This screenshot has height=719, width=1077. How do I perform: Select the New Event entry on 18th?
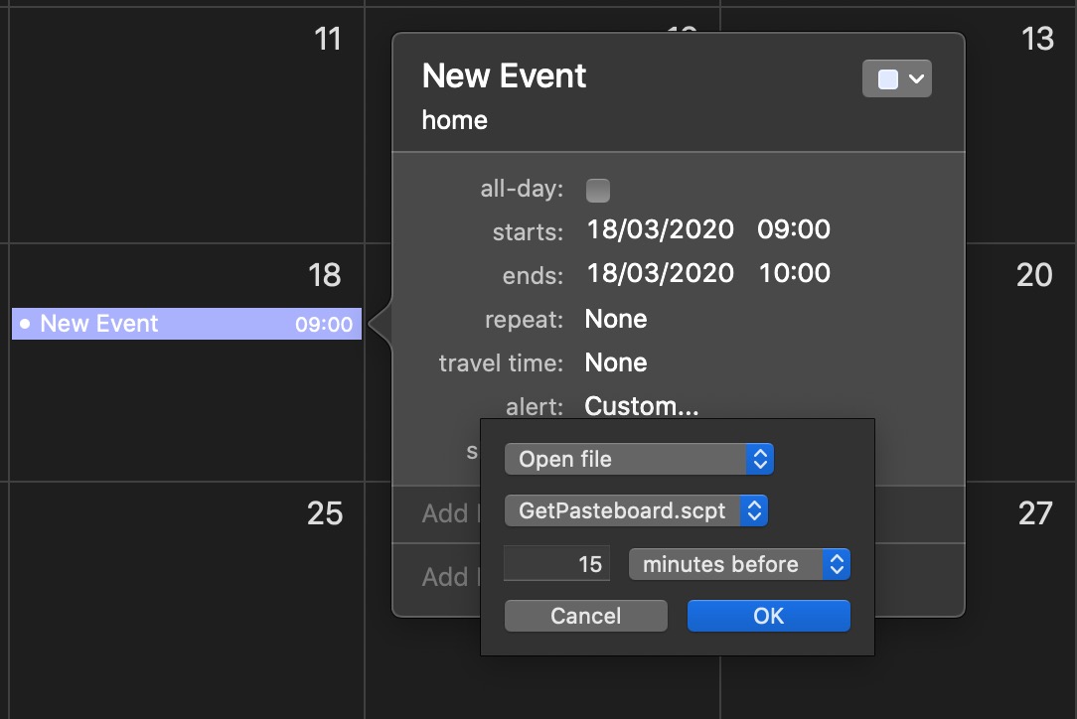[187, 324]
